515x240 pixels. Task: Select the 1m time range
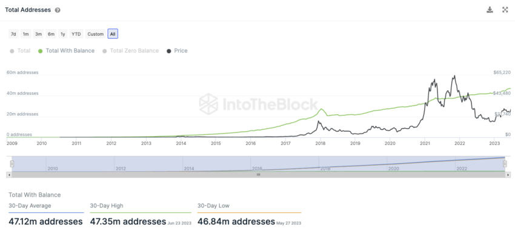(x=25, y=34)
